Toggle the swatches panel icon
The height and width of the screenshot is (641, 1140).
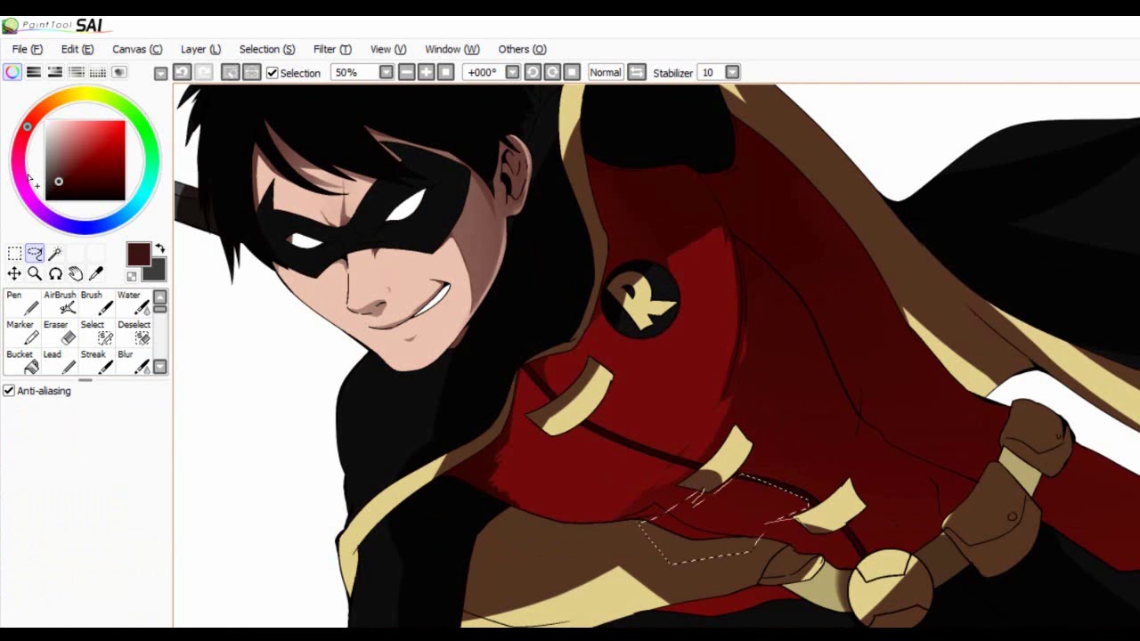98,72
